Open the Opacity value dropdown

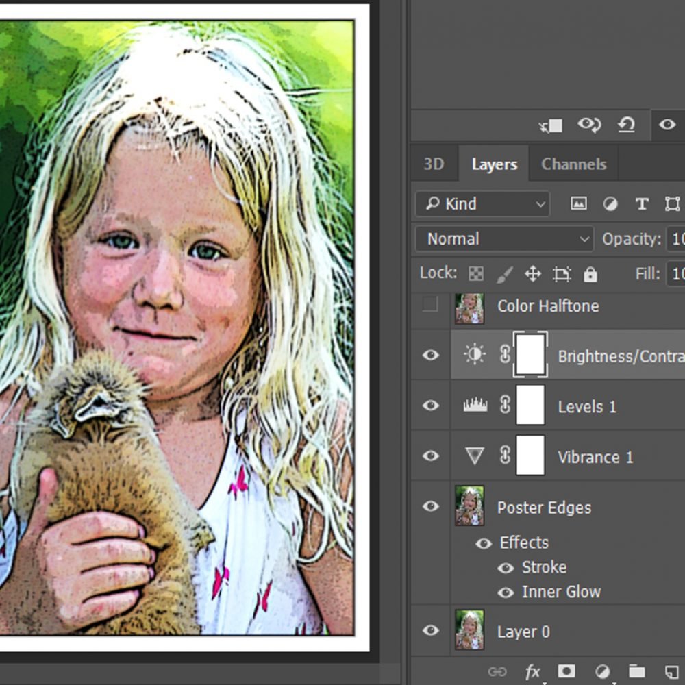pos(677,239)
